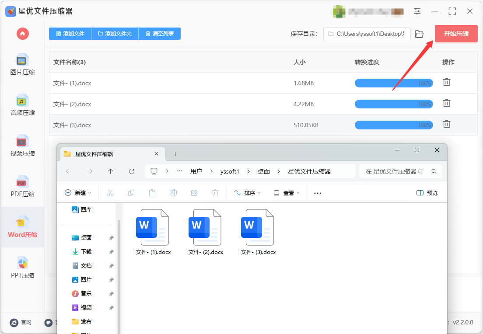Open 图片压缩 image compression module
This screenshot has width=483, height=334.
point(22,64)
